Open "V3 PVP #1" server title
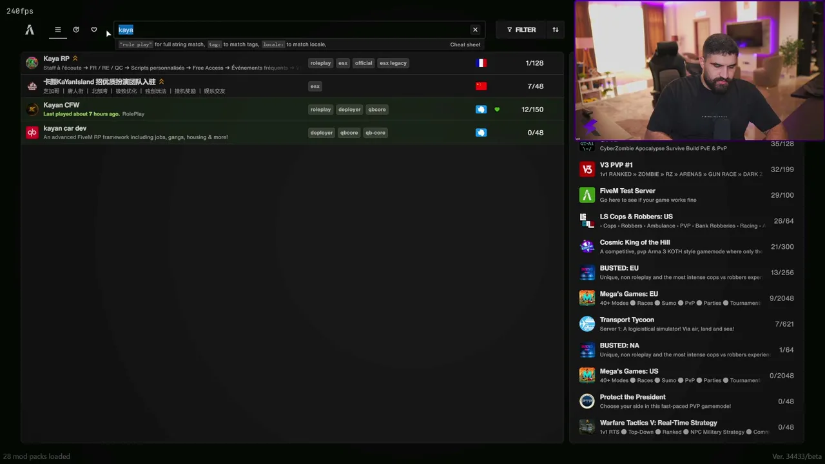The height and width of the screenshot is (464, 825). pos(616,165)
